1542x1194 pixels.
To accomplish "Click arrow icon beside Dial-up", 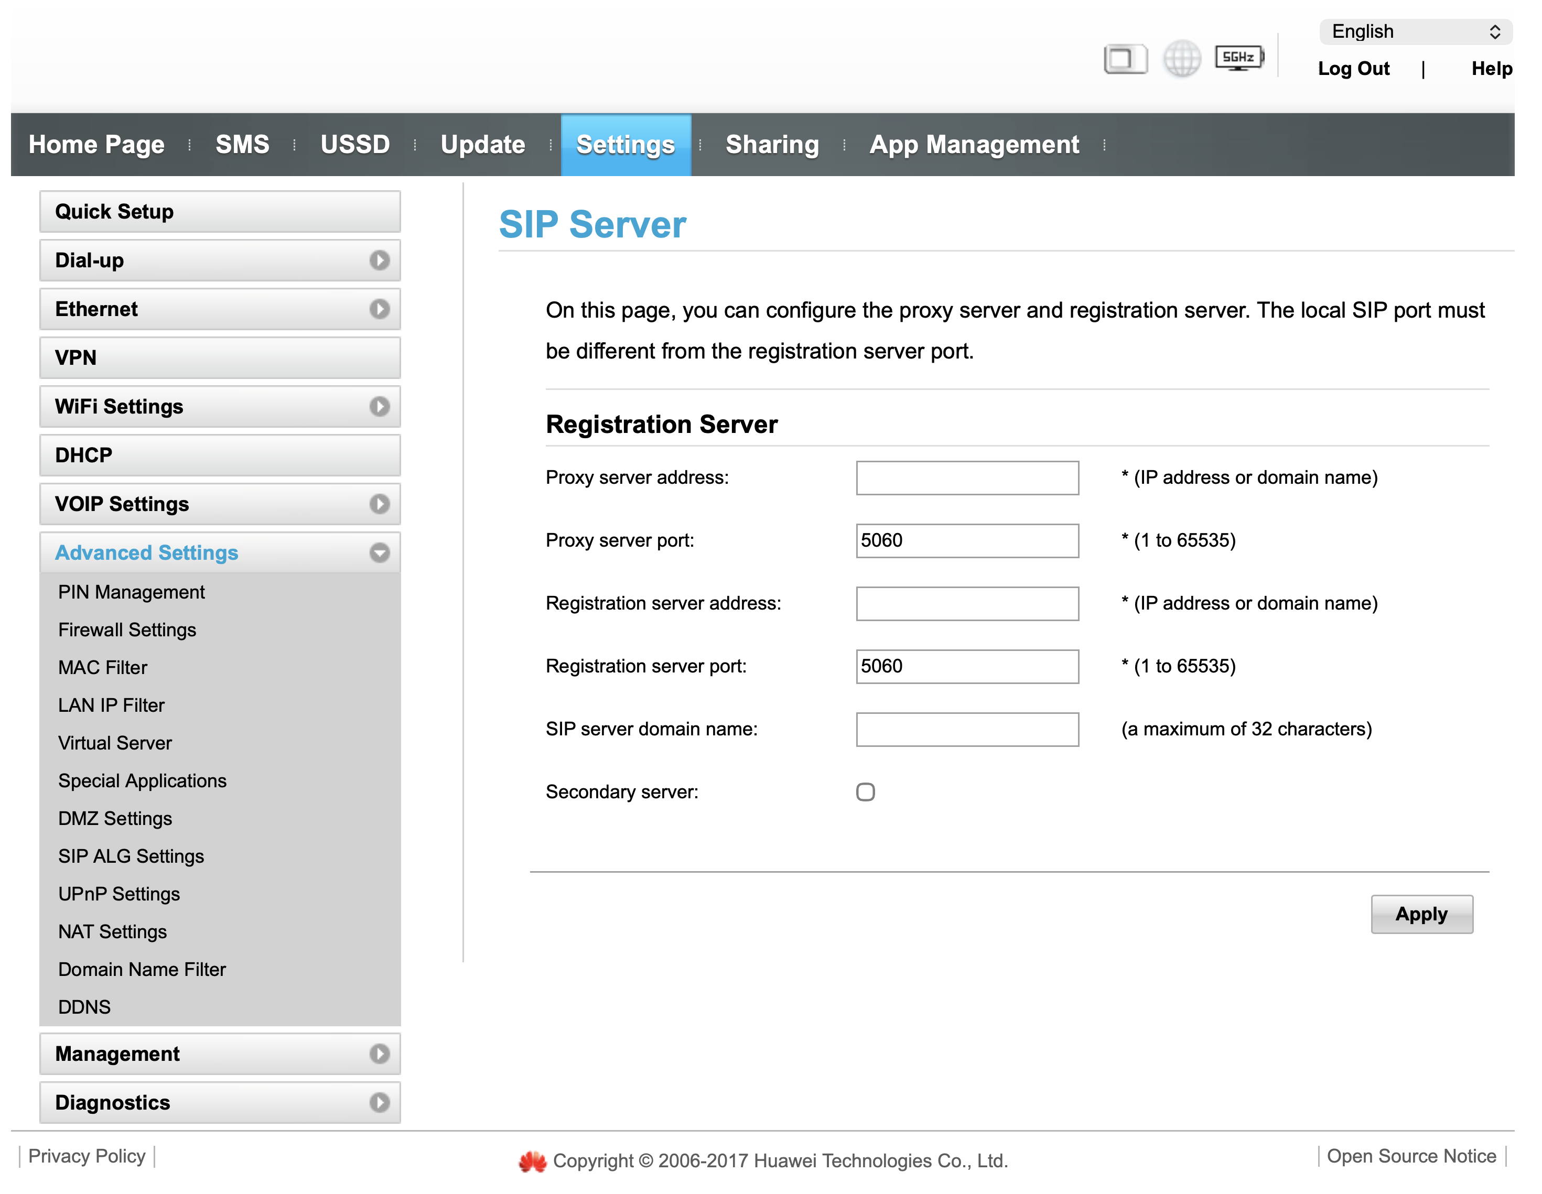I will [379, 260].
